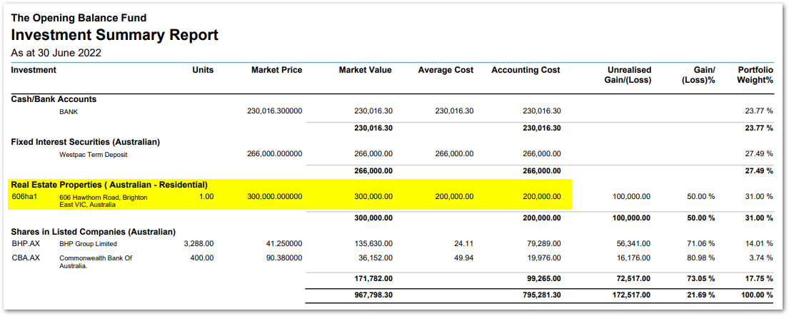789x316 pixels.
Task: Click the Investment Summary Report title
Action: [x=115, y=35]
